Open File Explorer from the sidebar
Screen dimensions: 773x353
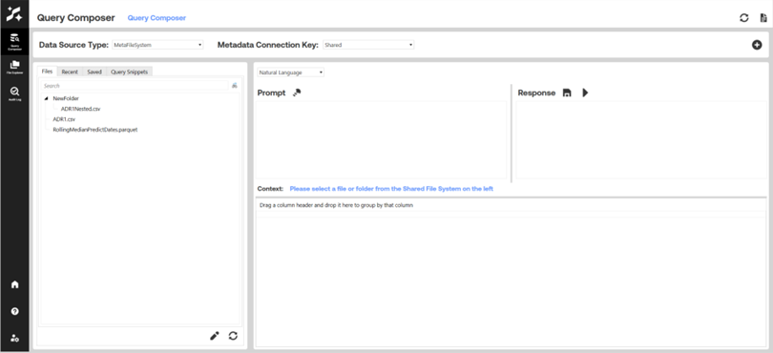(x=14, y=68)
